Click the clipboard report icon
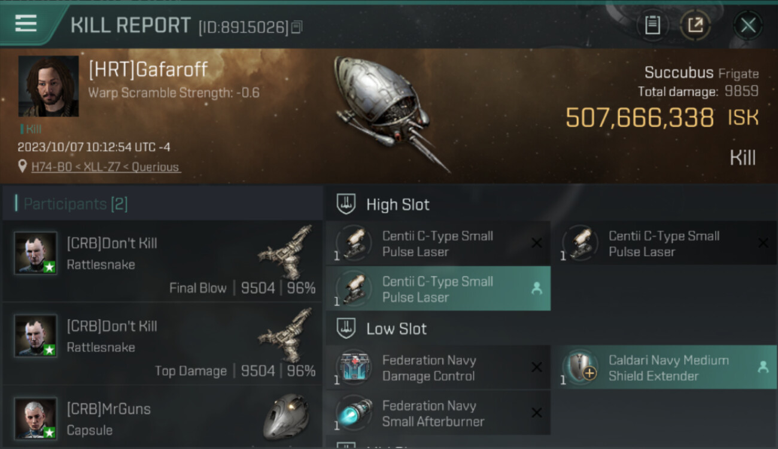The width and height of the screenshot is (778, 449). coord(652,25)
